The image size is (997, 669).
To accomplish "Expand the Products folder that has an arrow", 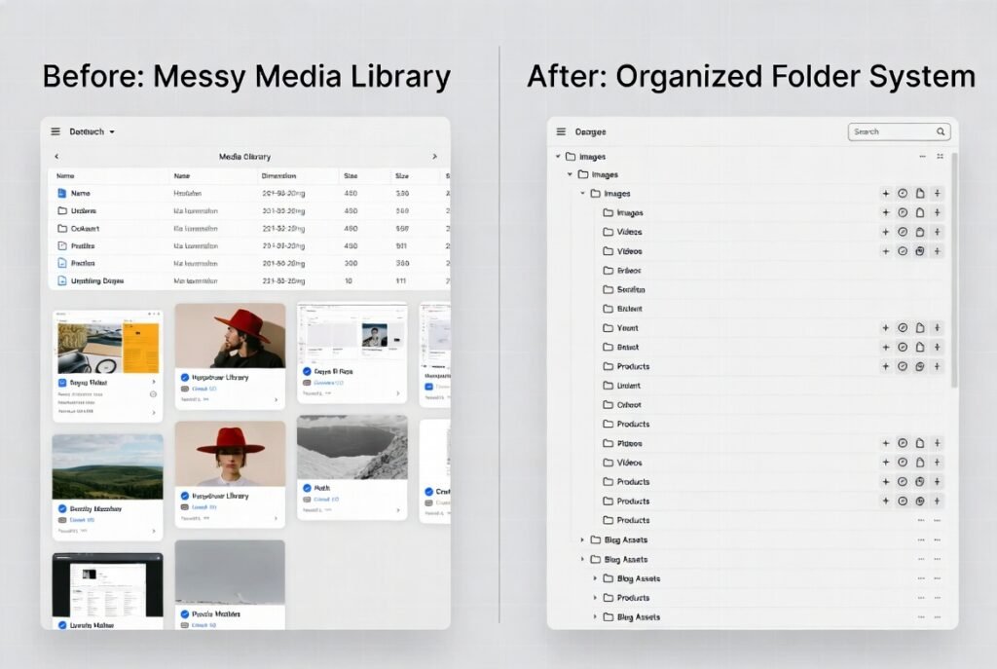I will pyautogui.click(x=595, y=598).
